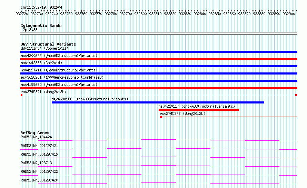This screenshot has height=188, width=307.
Task: Click the thin red line of esv2745371
Action: (159, 95)
